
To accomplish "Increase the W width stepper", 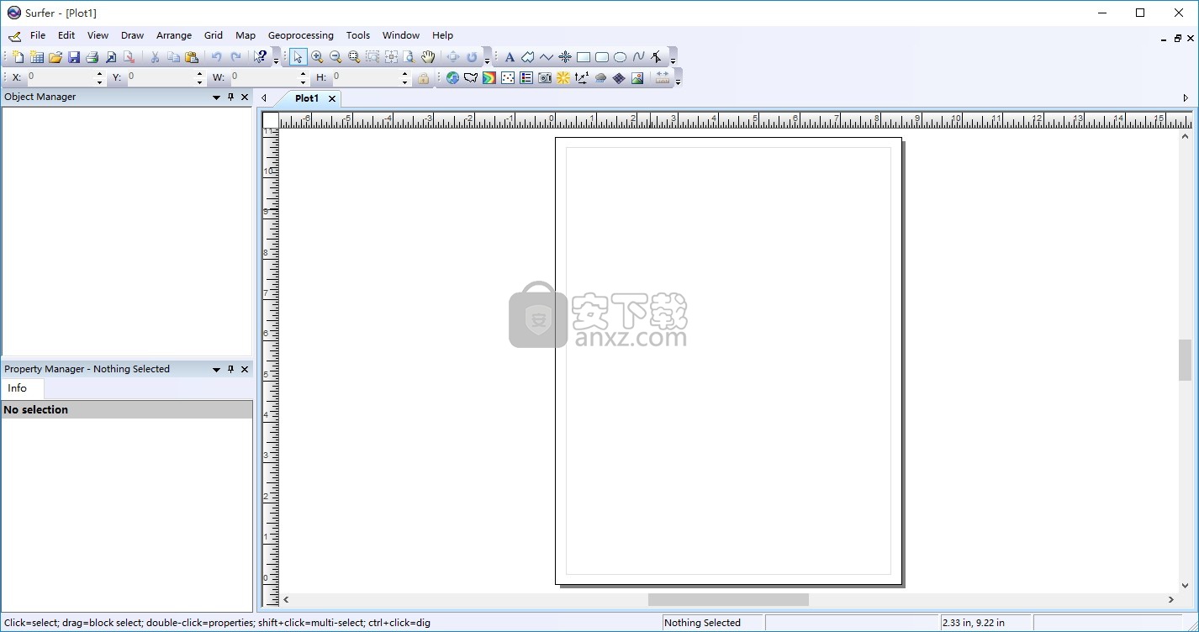I will pyautogui.click(x=303, y=73).
